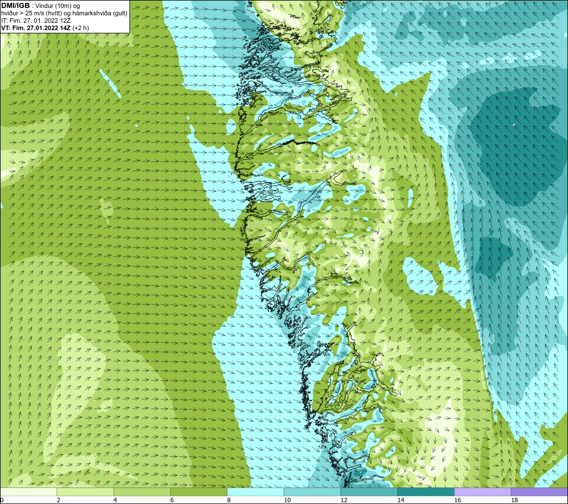Click the 0–2 m/s pale legend swatch
Image resolution: width=568 pixels, height=504 pixels.
(28, 491)
